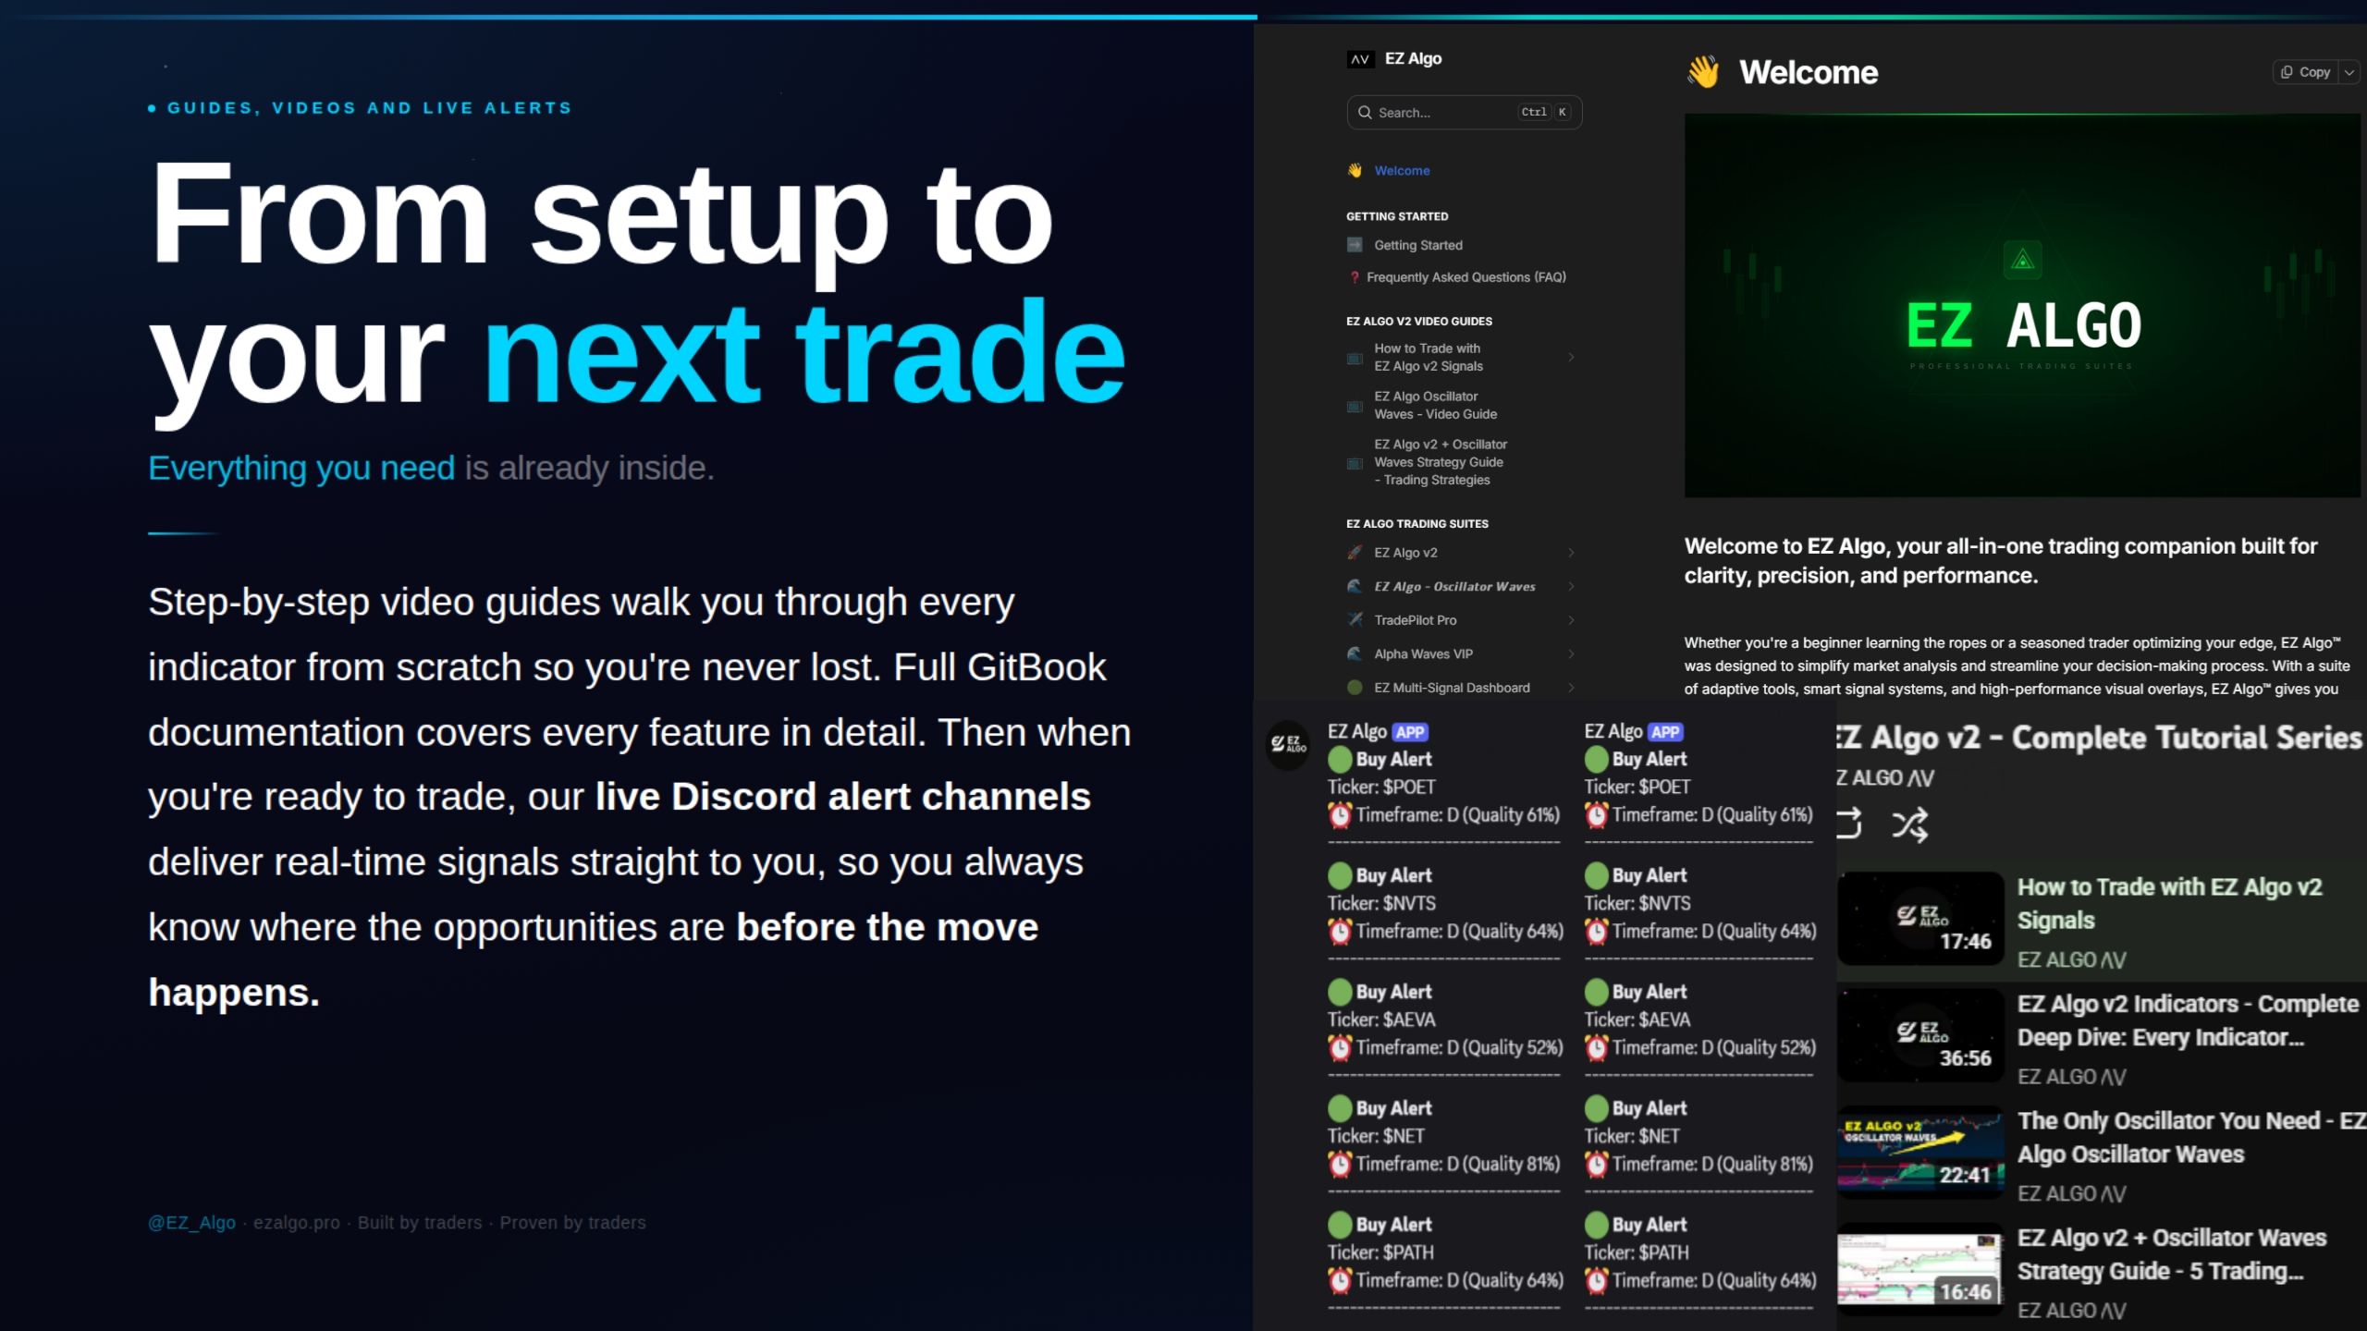This screenshot has height=1331, width=2367.
Task: Toggle the playlist shuffle icon
Action: (x=1910, y=824)
